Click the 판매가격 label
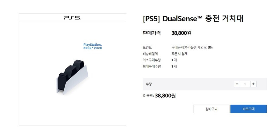The image size is (274, 131). (152, 33)
